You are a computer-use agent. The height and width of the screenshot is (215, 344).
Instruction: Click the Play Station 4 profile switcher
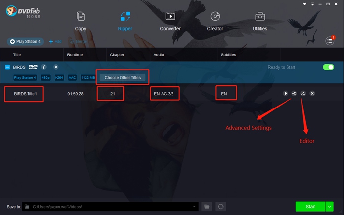click(x=26, y=41)
